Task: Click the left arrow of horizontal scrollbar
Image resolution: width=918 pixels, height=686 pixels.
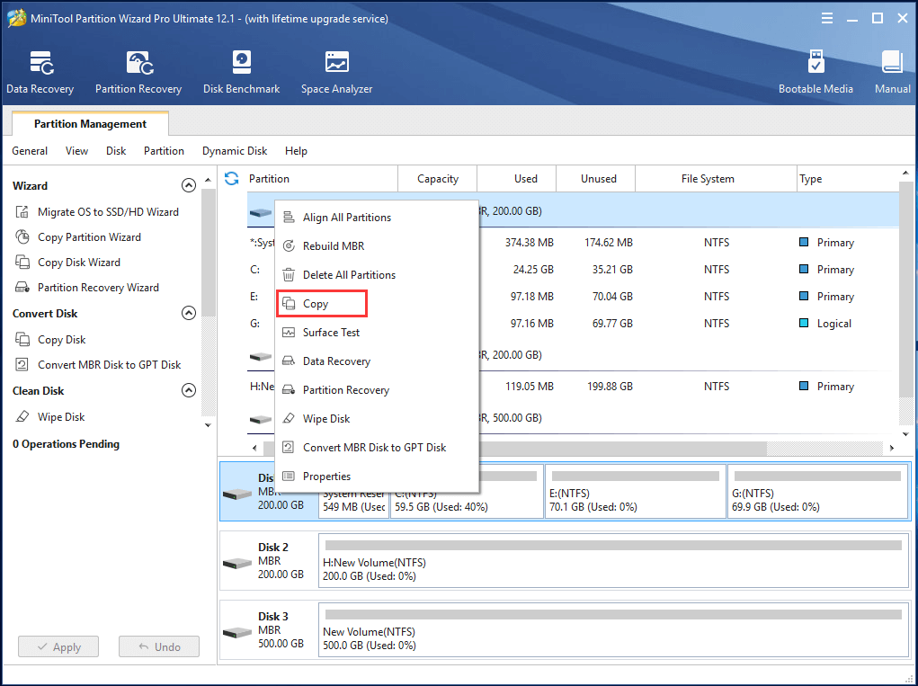Action: coord(254,448)
